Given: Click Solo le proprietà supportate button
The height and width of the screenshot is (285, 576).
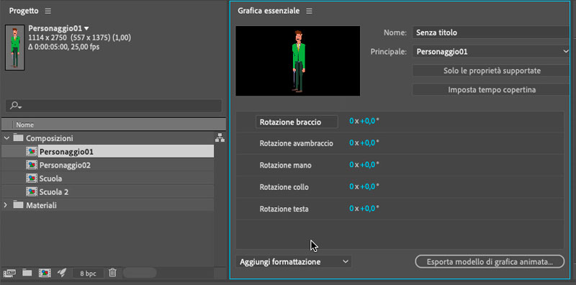Looking at the screenshot, I should [492, 71].
